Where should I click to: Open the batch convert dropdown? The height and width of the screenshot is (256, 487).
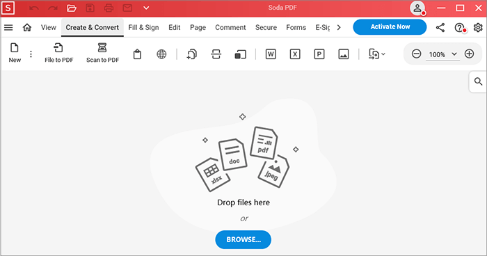tap(377, 54)
